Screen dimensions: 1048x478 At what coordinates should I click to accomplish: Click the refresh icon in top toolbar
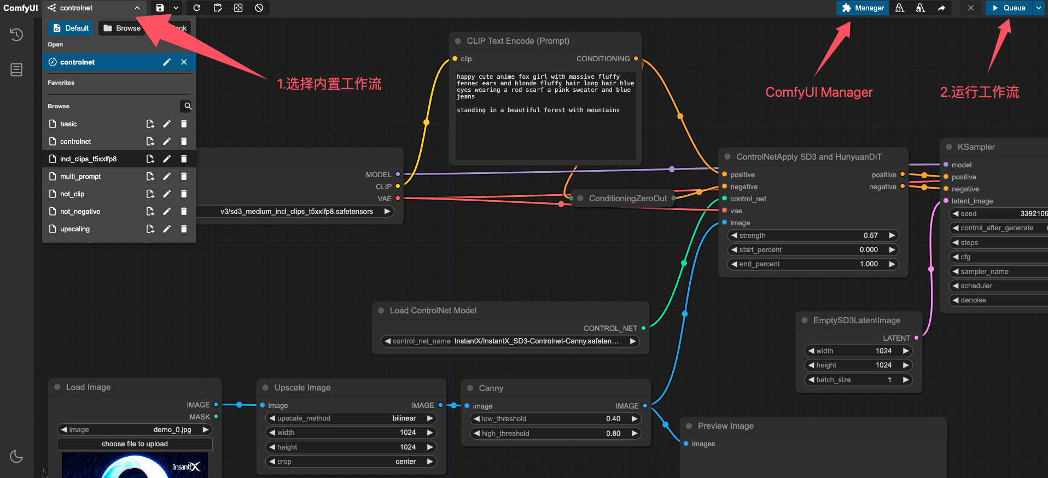coord(197,8)
